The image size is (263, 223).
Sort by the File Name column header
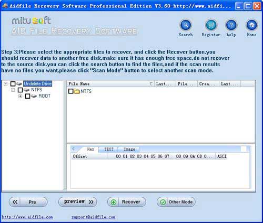click(110, 84)
